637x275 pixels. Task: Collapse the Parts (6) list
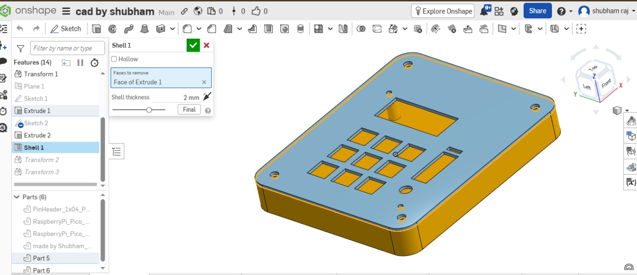16,197
